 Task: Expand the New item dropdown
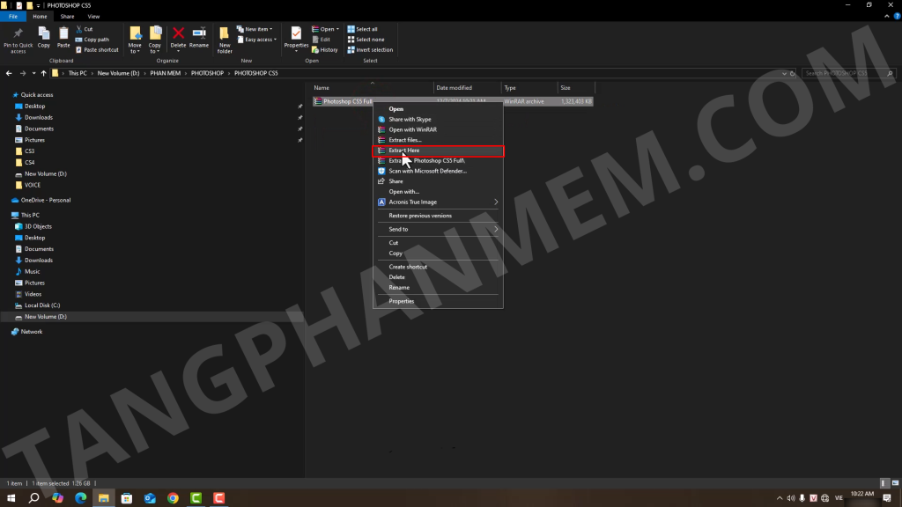click(x=259, y=29)
